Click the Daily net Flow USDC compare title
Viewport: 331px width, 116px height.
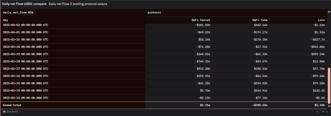[x=24, y=4]
